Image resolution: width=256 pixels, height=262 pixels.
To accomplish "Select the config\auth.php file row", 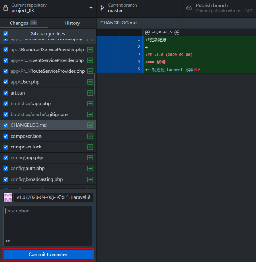I will click(x=48, y=169).
